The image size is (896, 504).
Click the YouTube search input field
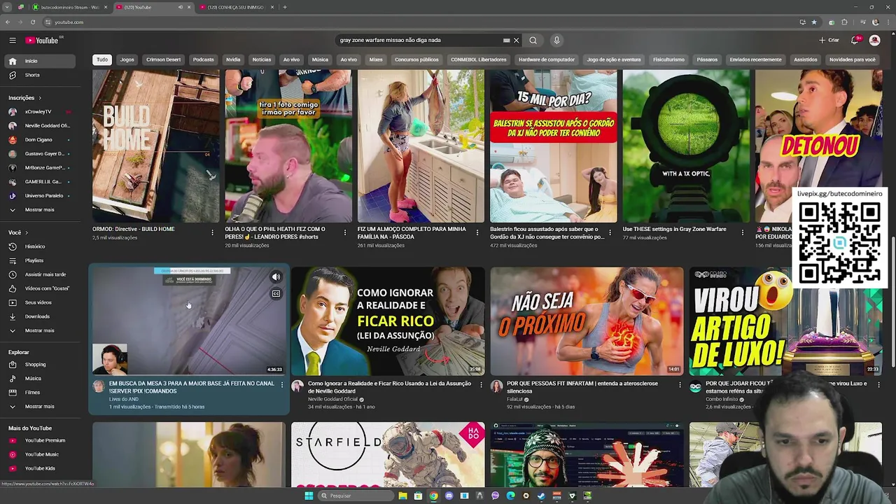(420, 40)
